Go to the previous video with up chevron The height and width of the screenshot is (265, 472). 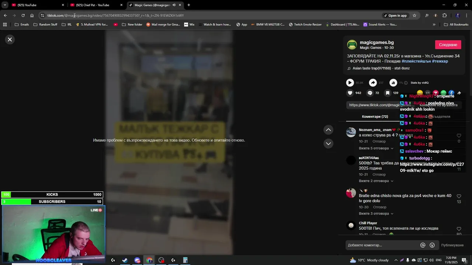pyautogui.click(x=328, y=130)
